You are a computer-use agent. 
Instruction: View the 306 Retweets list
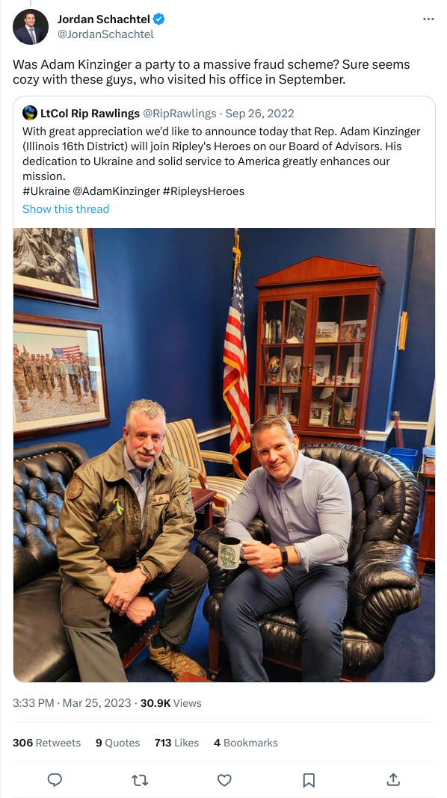point(47,743)
